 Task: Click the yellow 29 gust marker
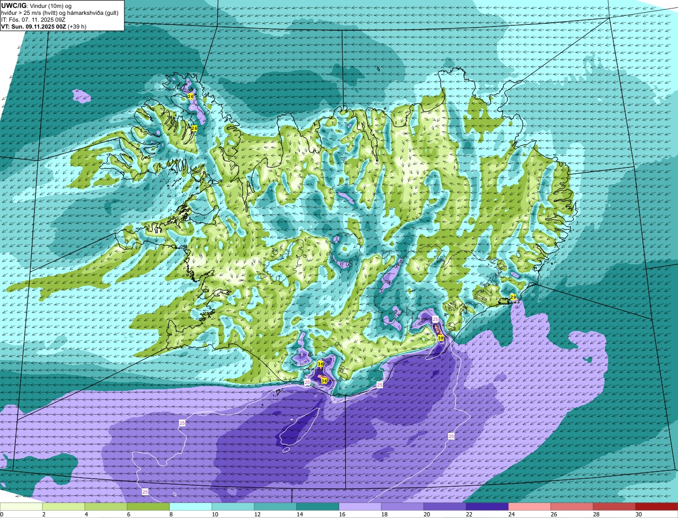513,297
